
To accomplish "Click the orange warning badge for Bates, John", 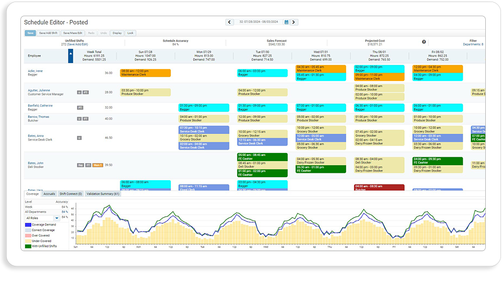I will click(x=98, y=166).
